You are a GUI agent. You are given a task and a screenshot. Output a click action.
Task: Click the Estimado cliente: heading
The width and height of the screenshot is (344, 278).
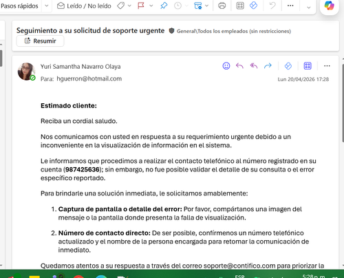click(69, 106)
